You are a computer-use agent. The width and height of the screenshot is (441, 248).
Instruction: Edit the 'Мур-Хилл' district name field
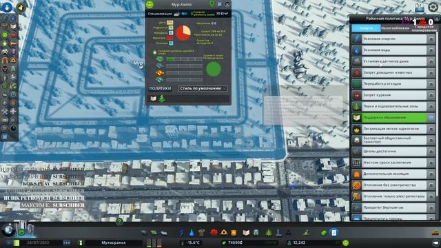coord(181,5)
